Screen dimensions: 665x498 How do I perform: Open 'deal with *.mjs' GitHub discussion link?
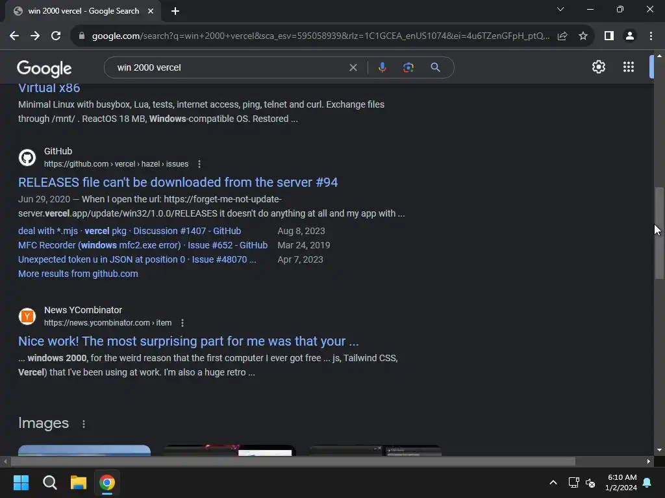130,231
